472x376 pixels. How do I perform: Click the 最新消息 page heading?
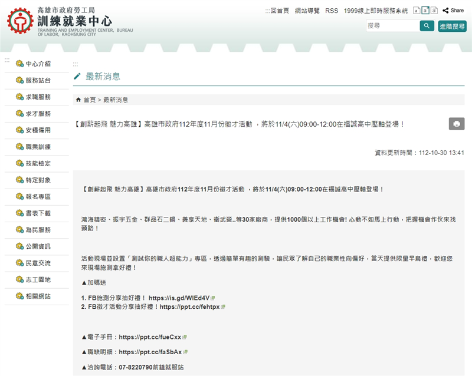pos(103,77)
